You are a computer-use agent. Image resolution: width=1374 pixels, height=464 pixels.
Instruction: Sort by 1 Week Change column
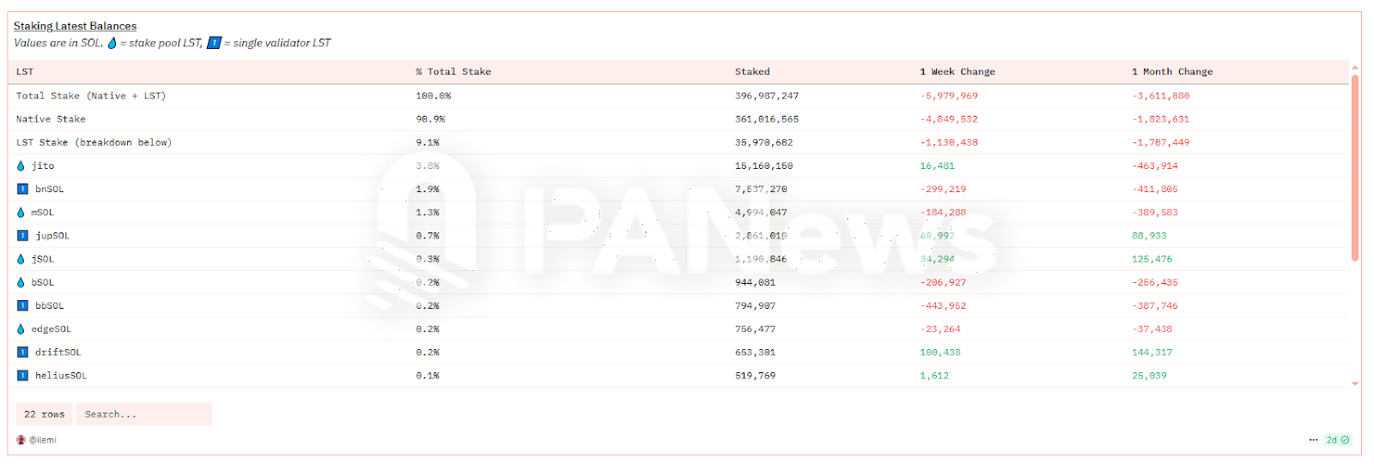pyautogui.click(x=957, y=72)
